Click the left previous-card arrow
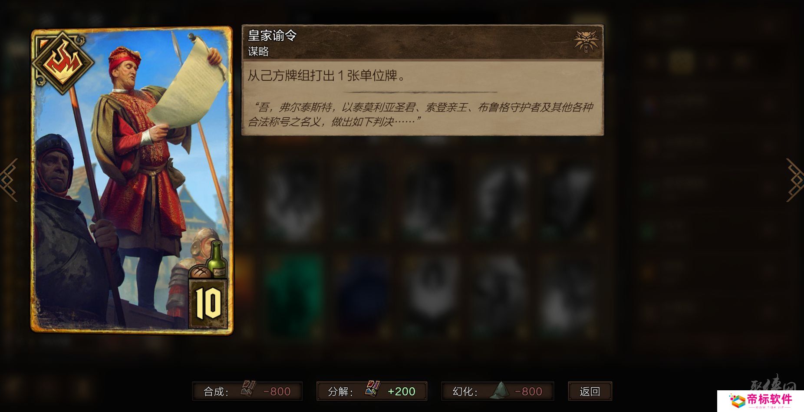804x412 pixels. [x=9, y=180]
